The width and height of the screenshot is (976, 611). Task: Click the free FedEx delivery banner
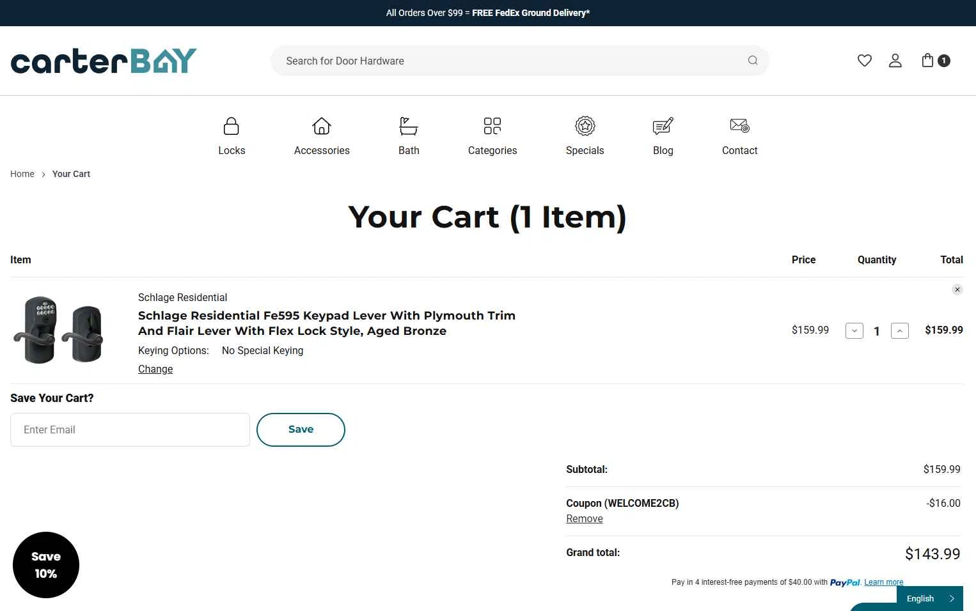click(488, 13)
